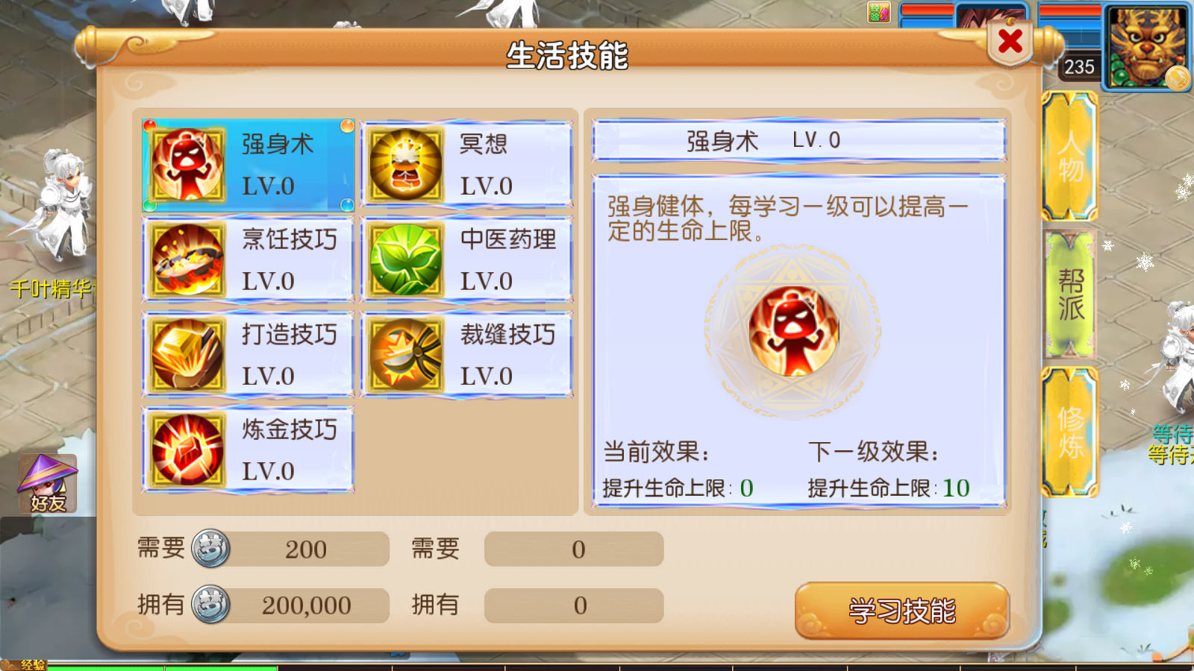The height and width of the screenshot is (671, 1194).
Task: Select the 裁缝技巧 tailoring skill icon
Action: (406, 355)
